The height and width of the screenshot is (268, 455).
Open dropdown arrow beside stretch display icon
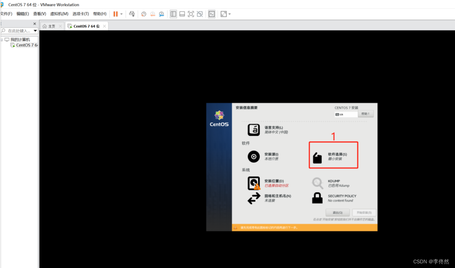230,14
